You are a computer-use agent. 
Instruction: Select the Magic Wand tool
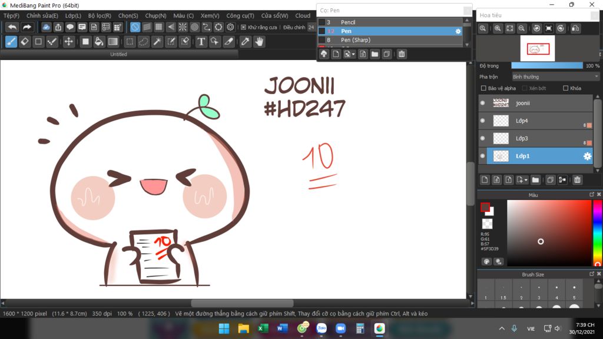coord(157,42)
